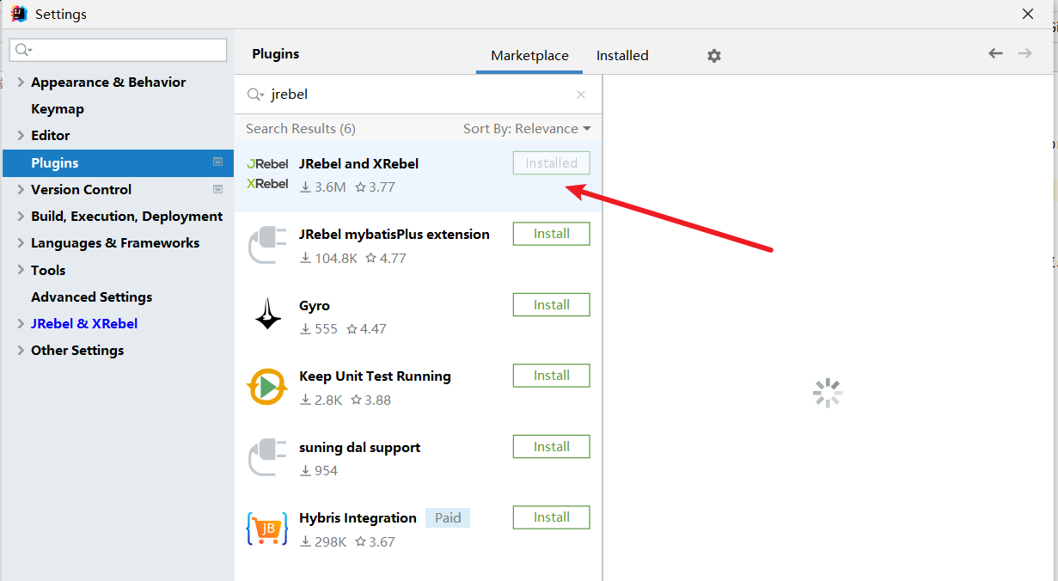The image size is (1058, 581).
Task: Clear the jrebel search text
Action: (581, 95)
